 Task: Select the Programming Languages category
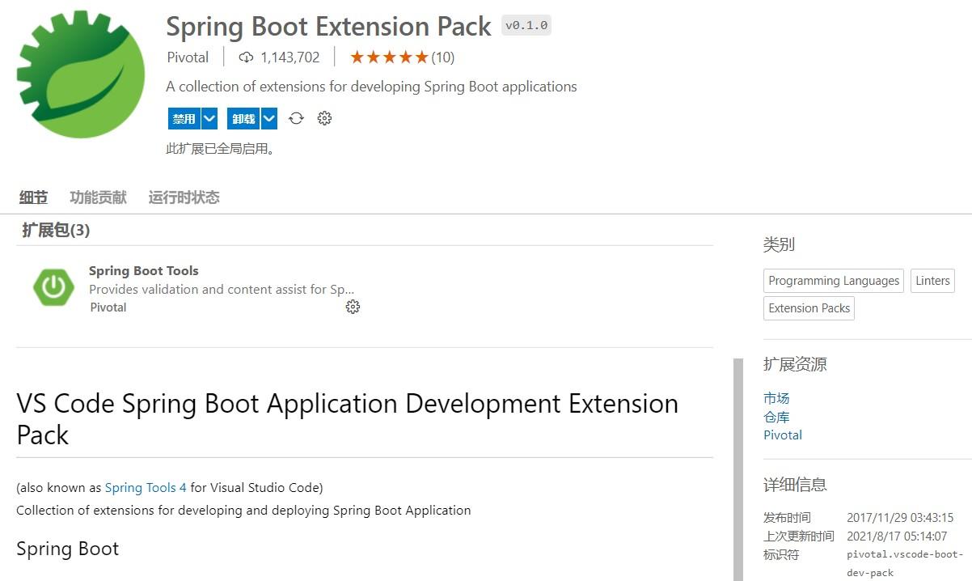coord(834,281)
